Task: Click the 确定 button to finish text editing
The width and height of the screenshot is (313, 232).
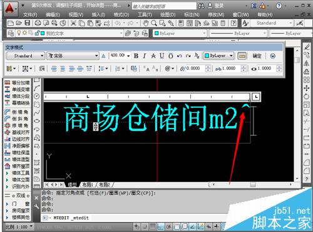Action: (x=257, y=56)
